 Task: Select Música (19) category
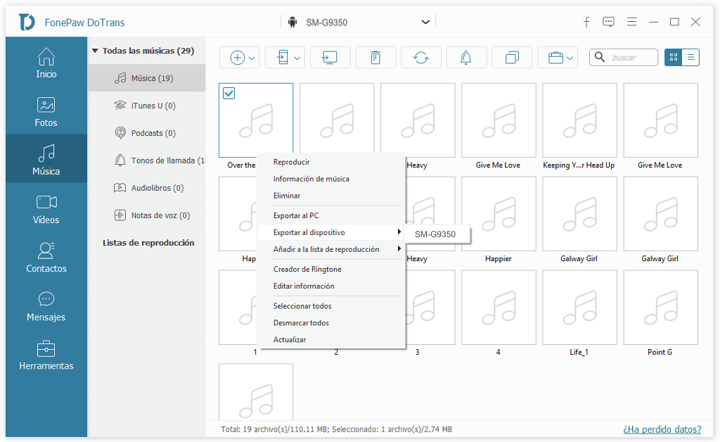tap(146, 78)
